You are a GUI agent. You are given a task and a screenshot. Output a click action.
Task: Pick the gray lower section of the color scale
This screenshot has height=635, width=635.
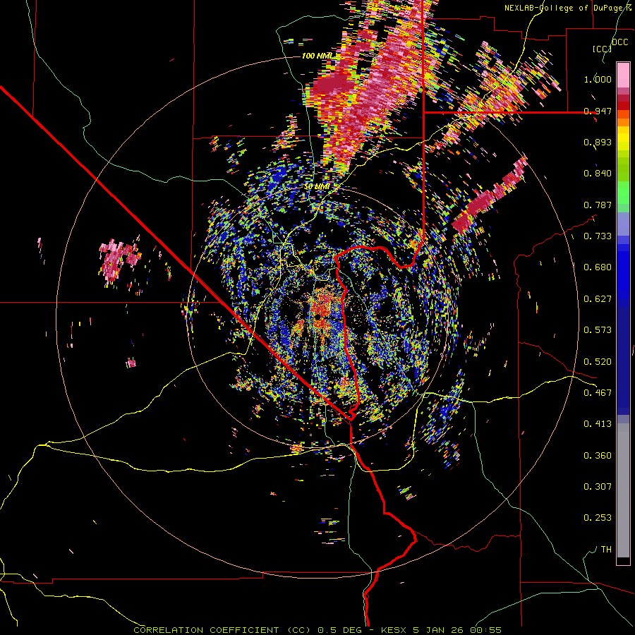[x=623, y=490]
